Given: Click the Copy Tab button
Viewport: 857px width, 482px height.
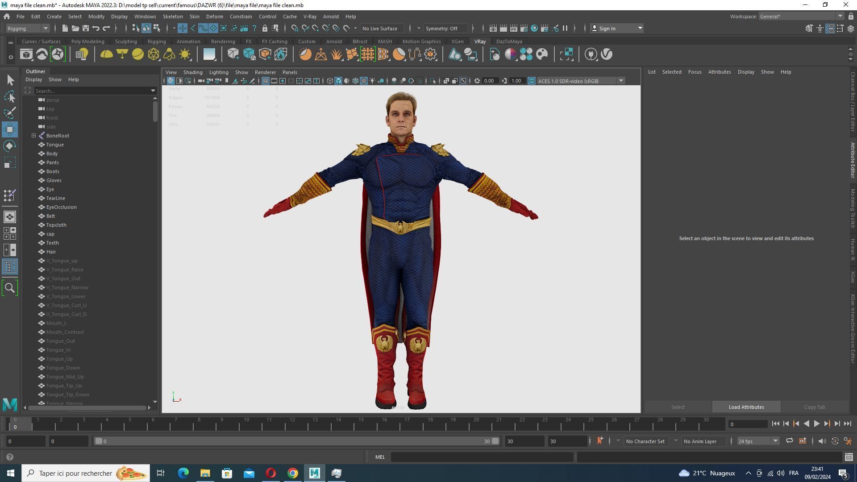Looking at the screenshot, I should click(x=815, y=407).
